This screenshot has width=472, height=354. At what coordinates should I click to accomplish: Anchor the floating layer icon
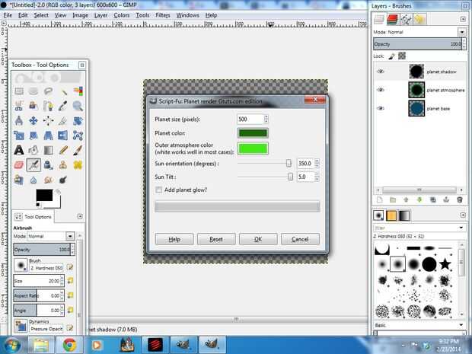446,200
